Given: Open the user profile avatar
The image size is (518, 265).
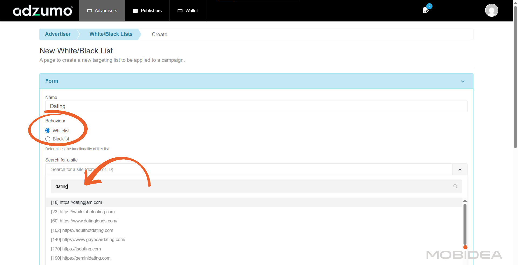Looking at the screenshot, I should pyautogui.click(x=491, y=11).
